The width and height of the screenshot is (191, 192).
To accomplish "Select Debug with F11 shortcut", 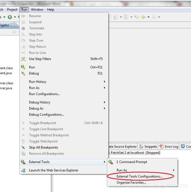I will pyautogui.click(x=64, y=73).
